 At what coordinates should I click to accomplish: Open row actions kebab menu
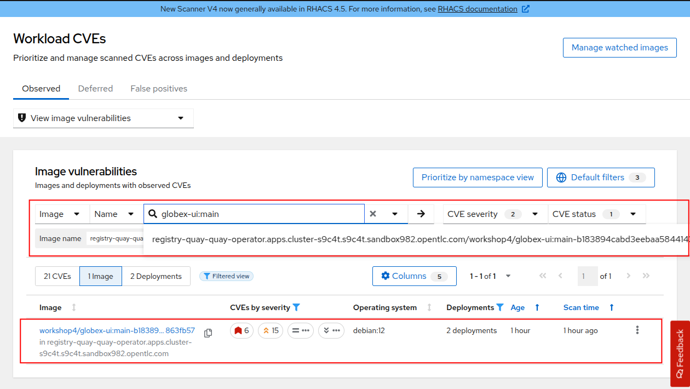[637, 330]
